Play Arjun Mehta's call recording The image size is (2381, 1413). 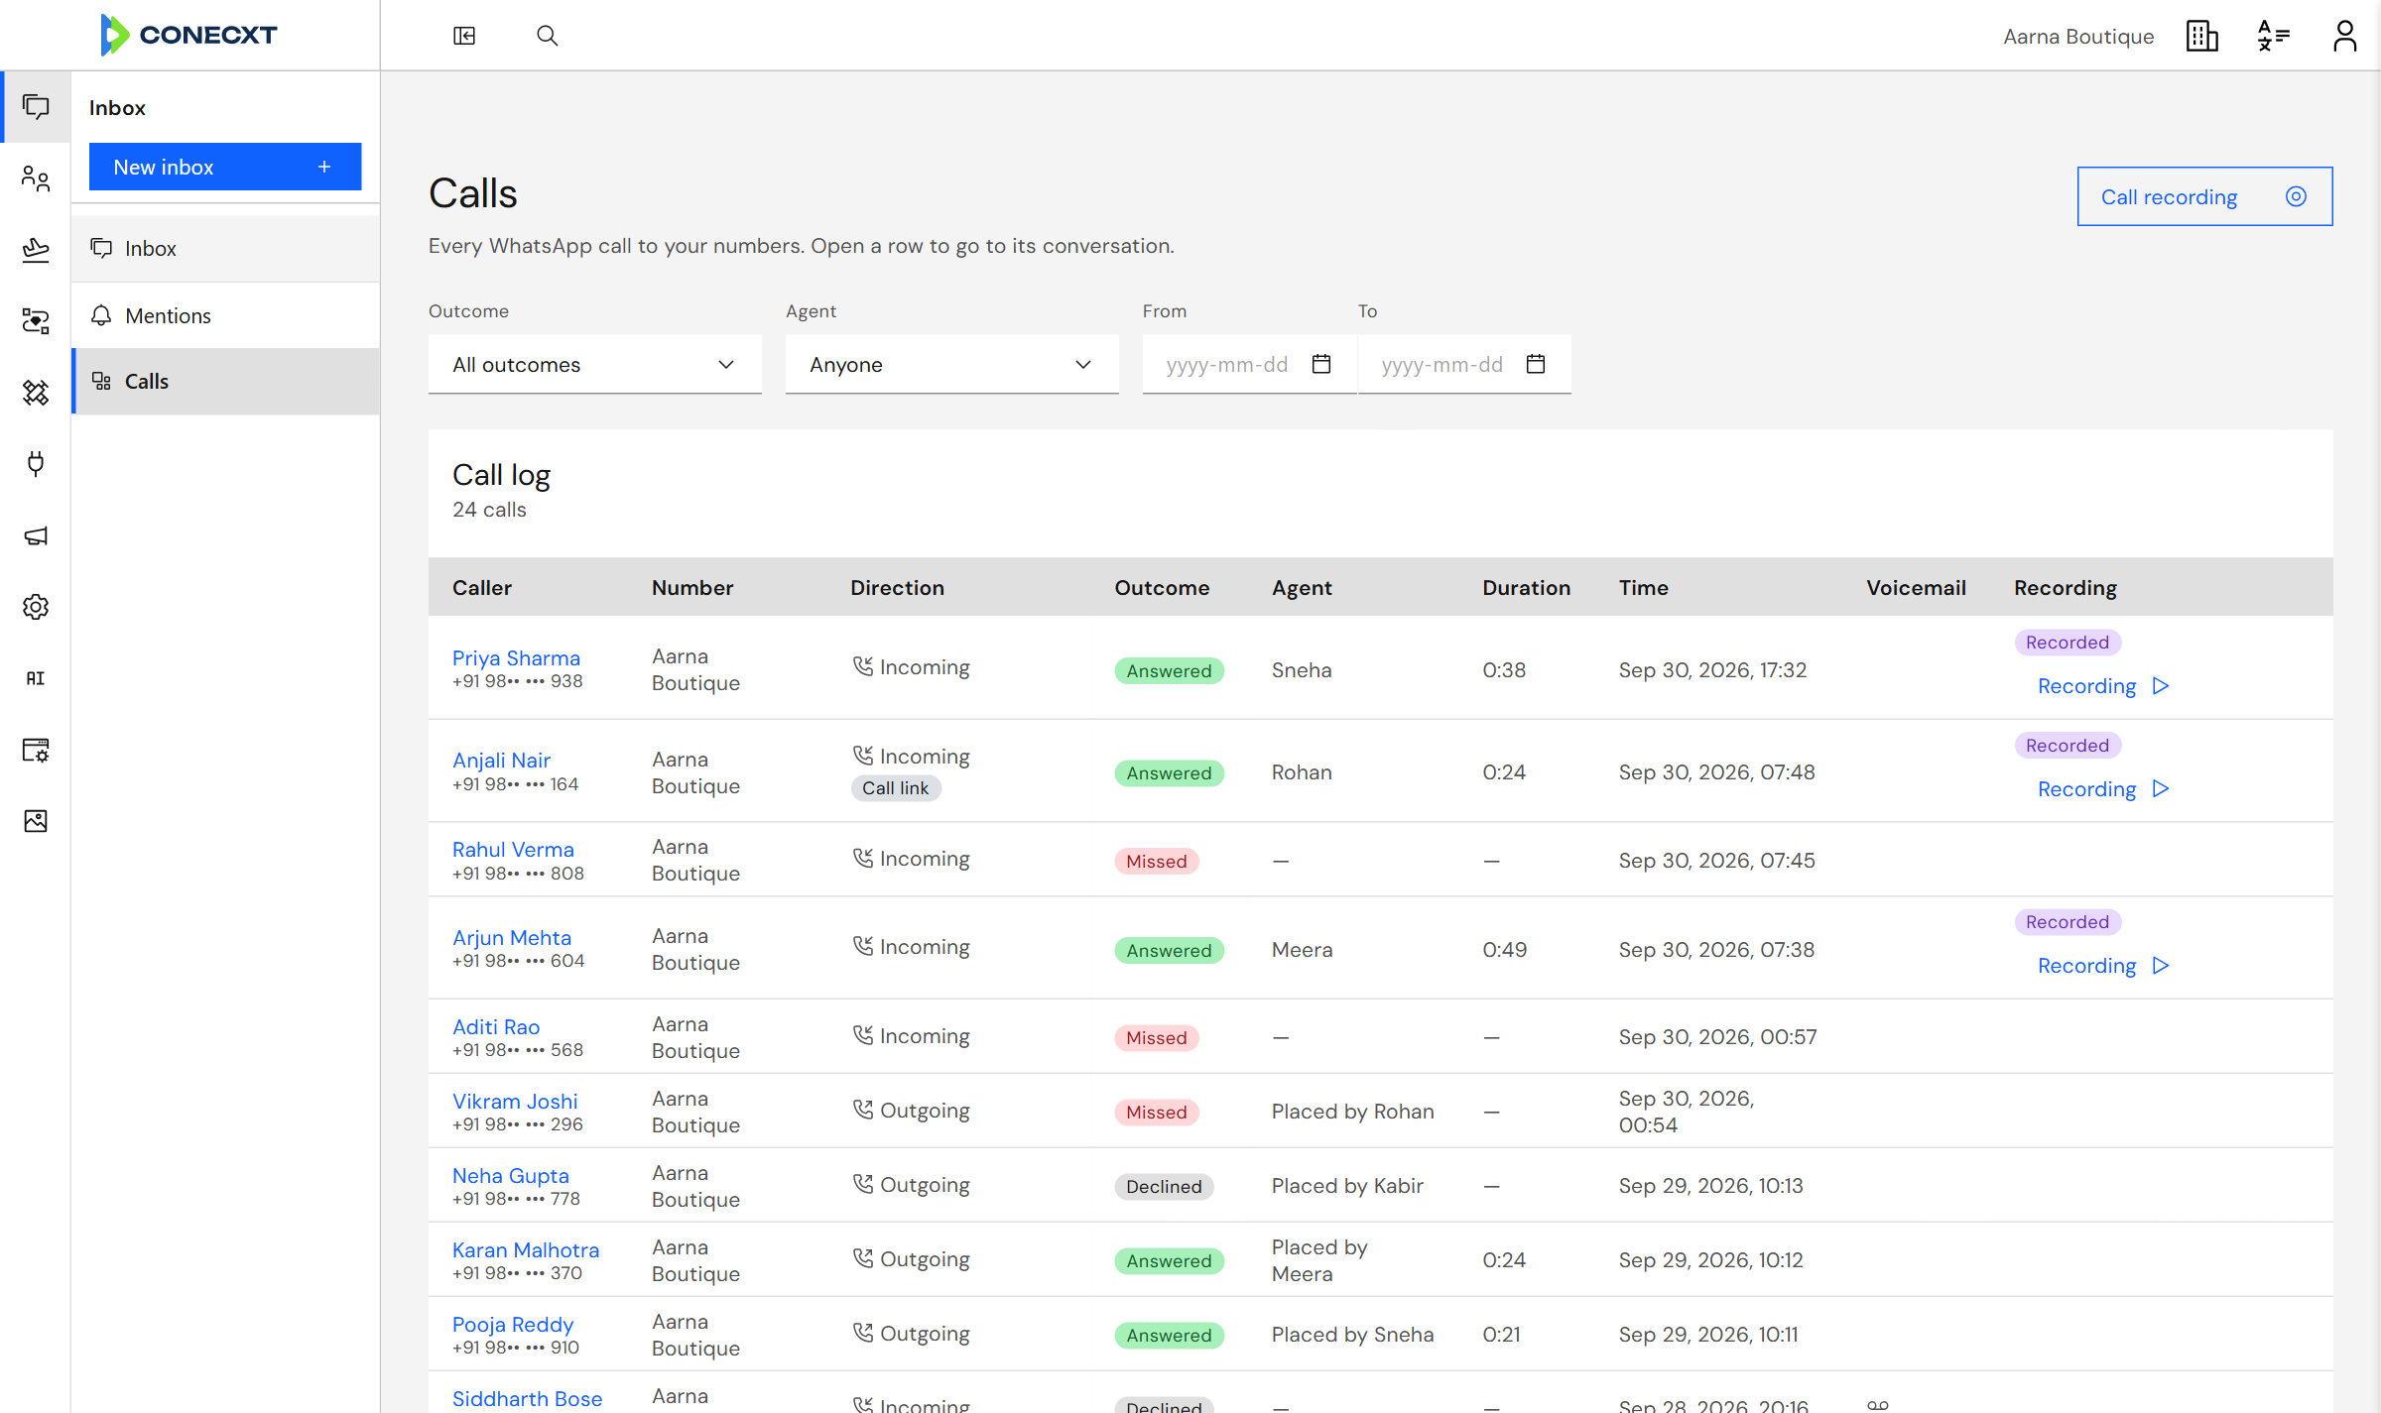(2103, 966)
